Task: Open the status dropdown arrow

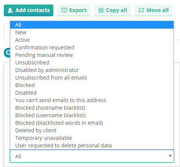Action: coord(170,156)
